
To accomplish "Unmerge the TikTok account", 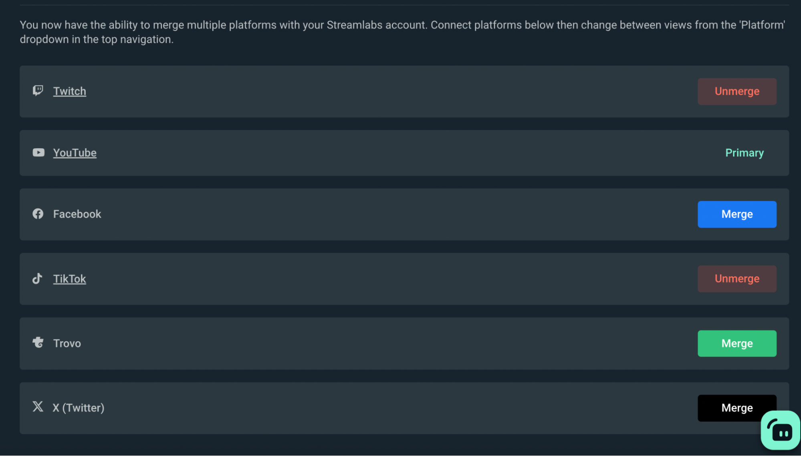I will pyautogui.click(x=736, y=278).
